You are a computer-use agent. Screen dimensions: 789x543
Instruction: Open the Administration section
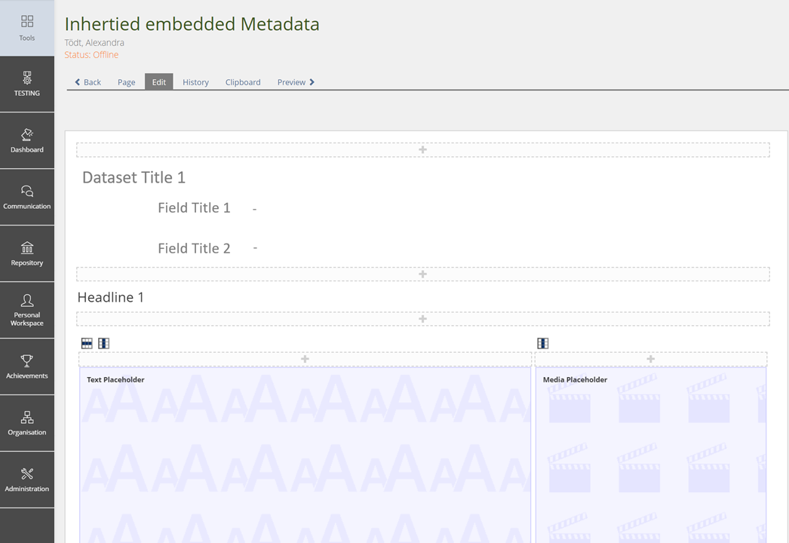tap(27, 480)
